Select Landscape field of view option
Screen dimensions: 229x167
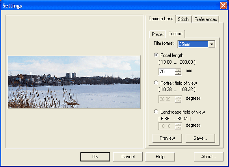tap(156, 112)
